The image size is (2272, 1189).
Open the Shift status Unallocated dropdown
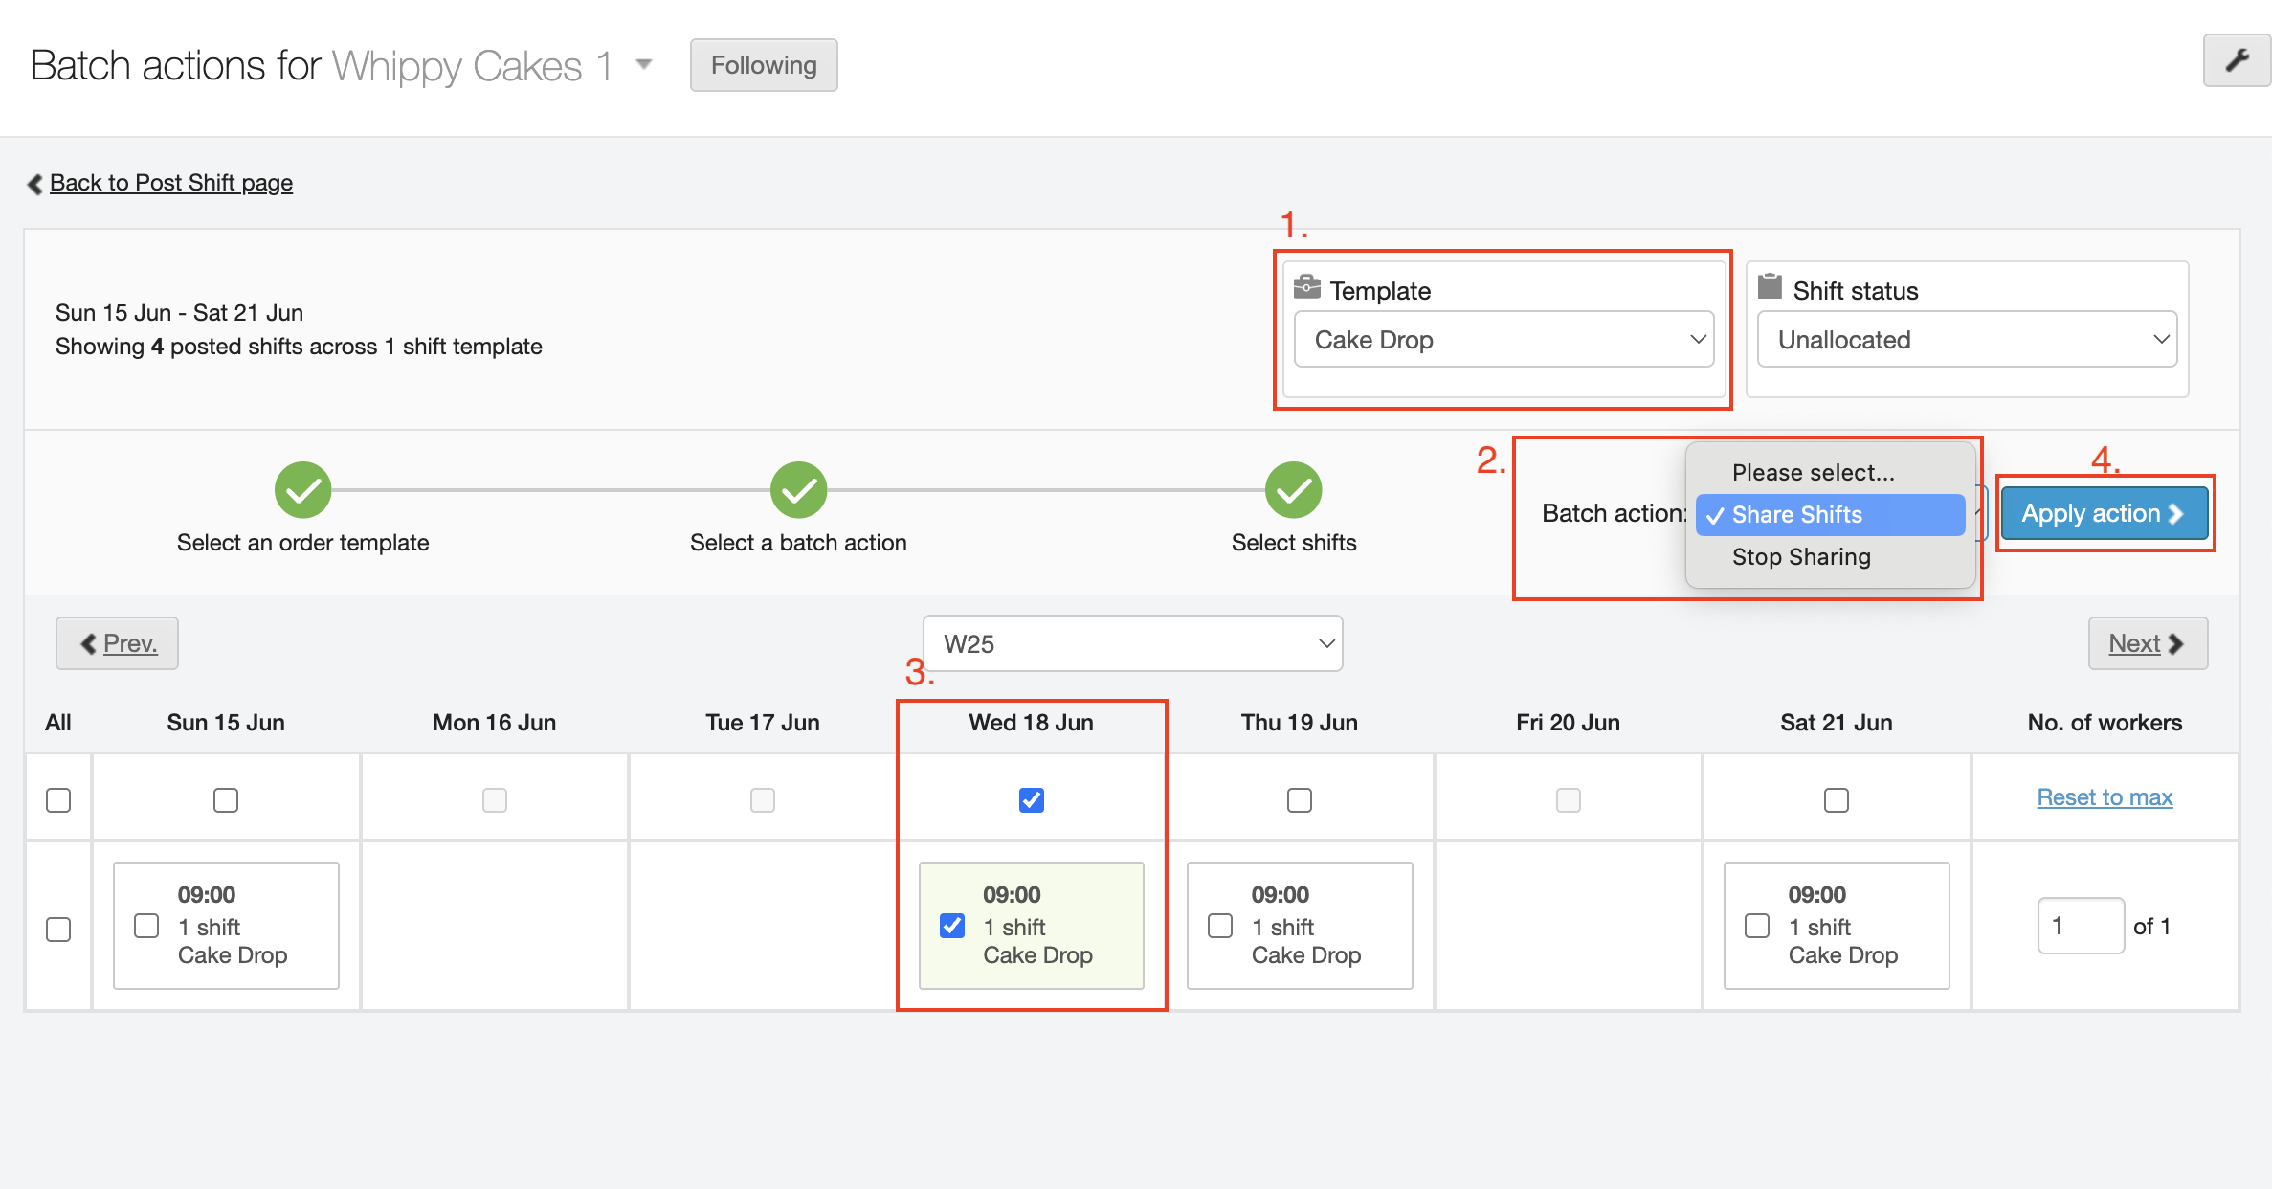click(x=1966, y=339)
